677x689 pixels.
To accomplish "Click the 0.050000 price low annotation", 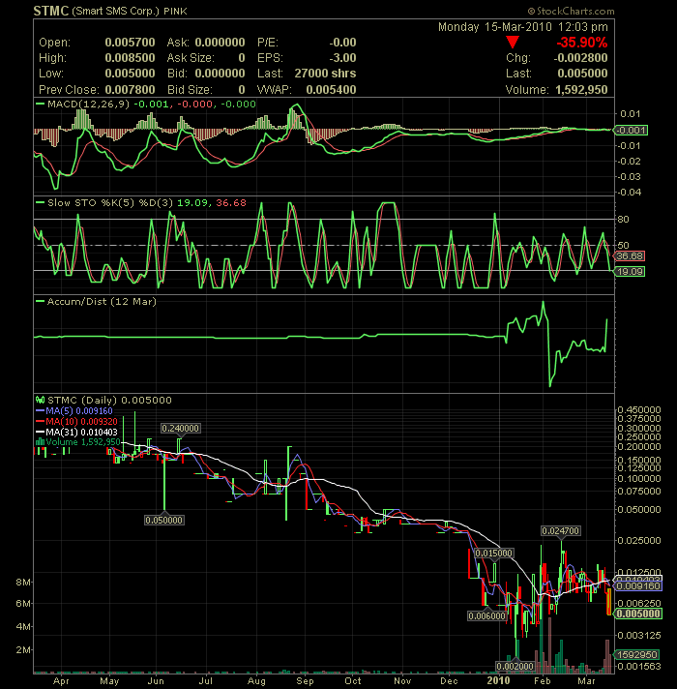I will [x=163, y=520].
